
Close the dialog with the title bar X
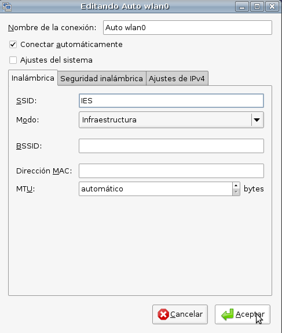[272, 6]
